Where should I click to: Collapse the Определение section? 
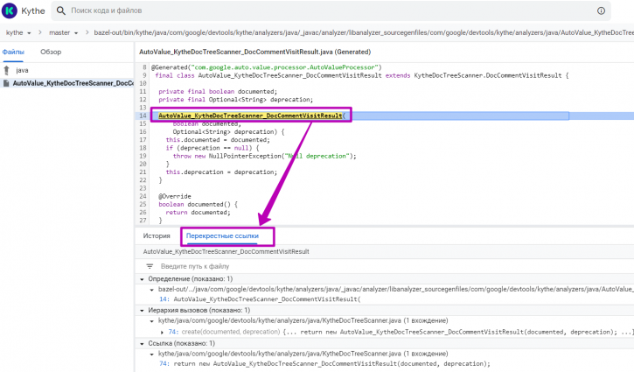pyautogui.click(x=142, y=279)
